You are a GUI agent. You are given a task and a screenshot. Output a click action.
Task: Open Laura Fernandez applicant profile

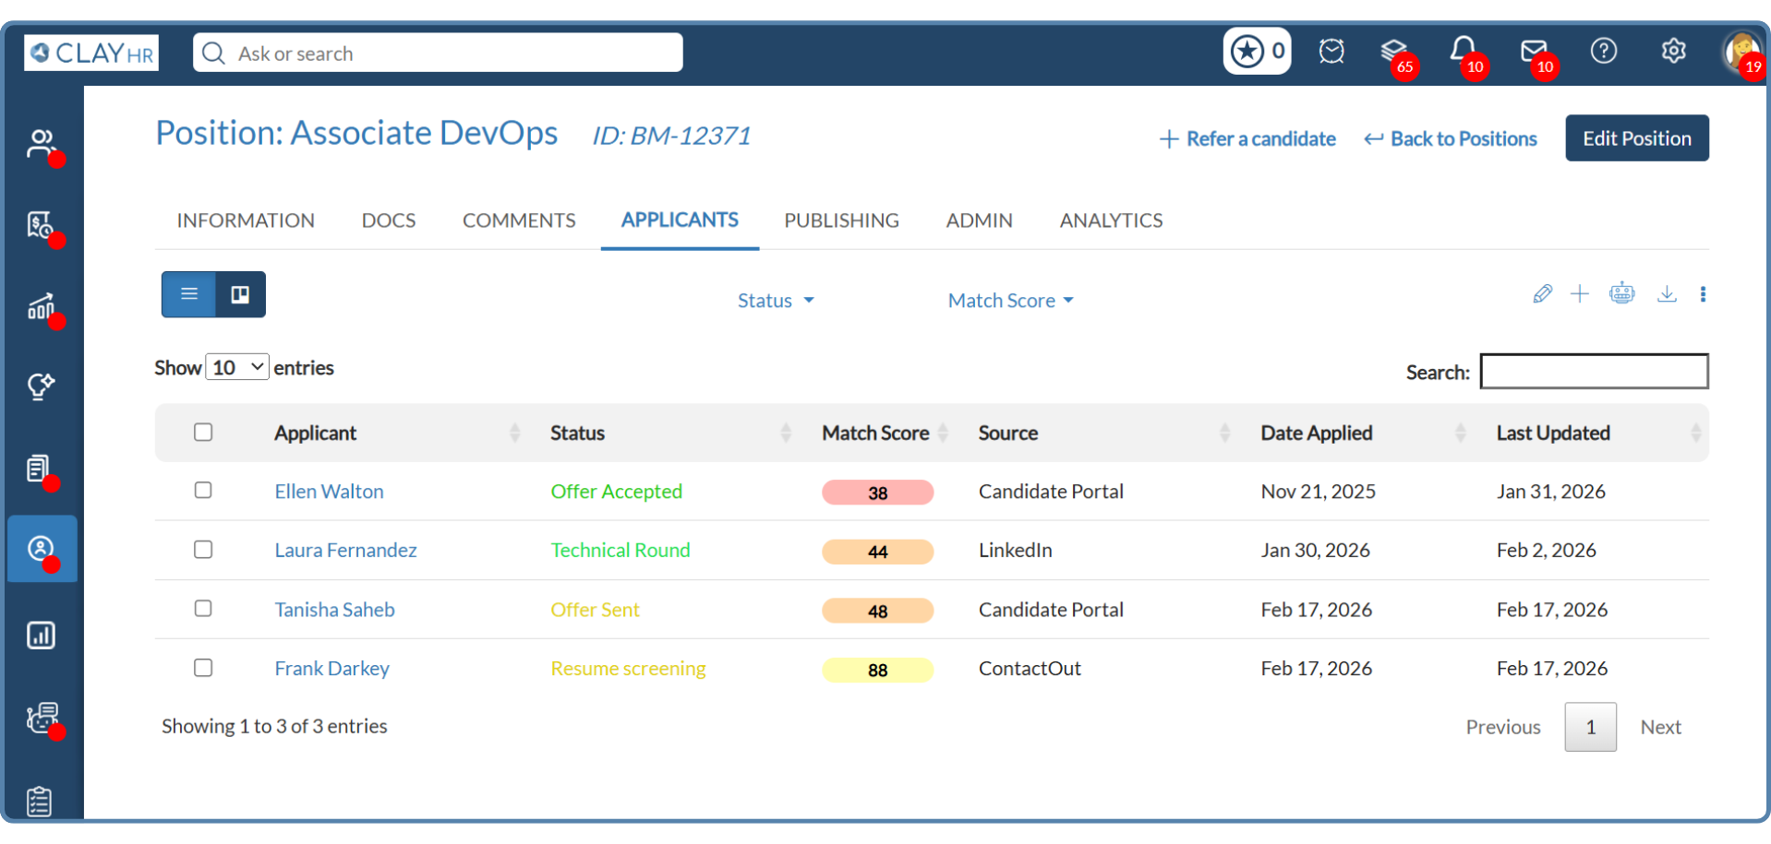point(345,551)
